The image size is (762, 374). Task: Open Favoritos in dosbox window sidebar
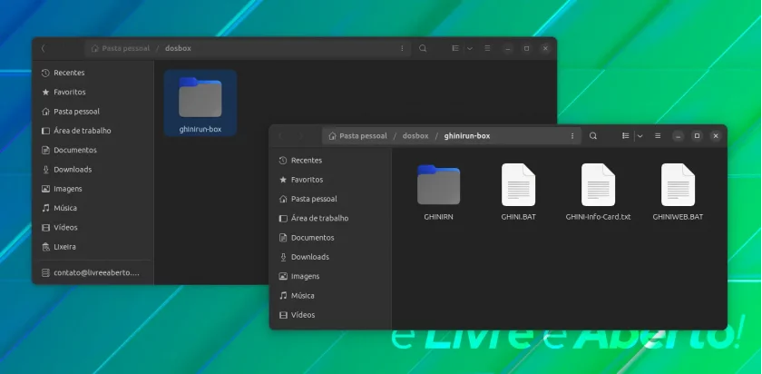(93, 92)
